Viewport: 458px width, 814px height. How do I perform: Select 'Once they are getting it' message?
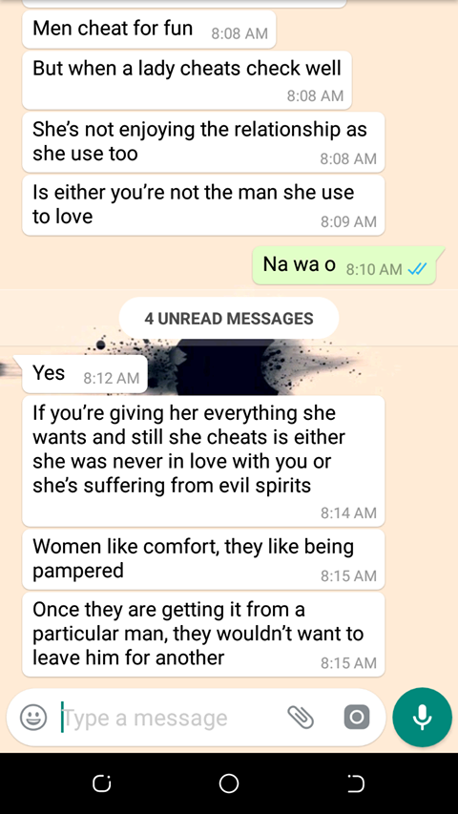point(203,634)
